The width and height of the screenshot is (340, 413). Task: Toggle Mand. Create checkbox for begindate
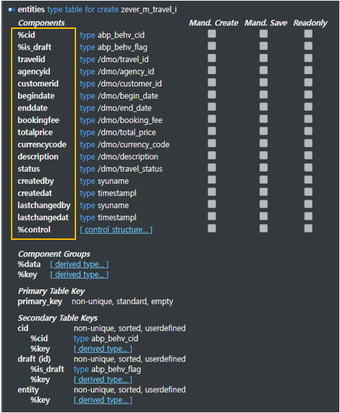[x=212, y=95]
